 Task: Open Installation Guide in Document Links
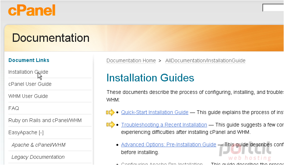point(28,72)
